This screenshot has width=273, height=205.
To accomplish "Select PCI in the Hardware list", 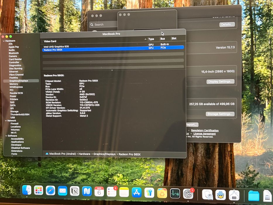I will tap(11, 90).
